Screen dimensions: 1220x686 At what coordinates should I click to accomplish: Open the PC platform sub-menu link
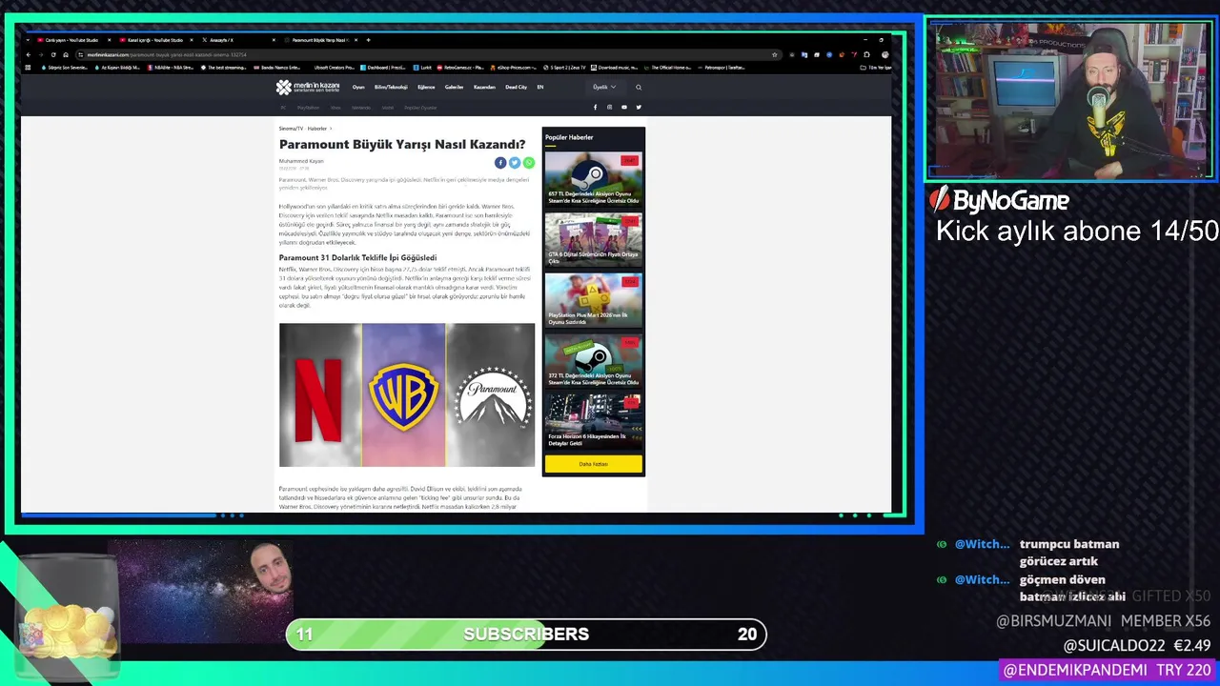283,108
